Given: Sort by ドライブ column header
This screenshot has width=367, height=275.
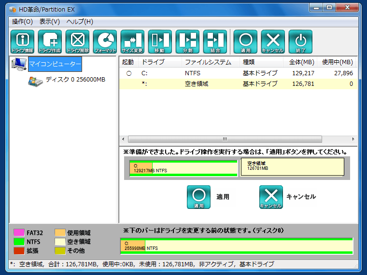Looking at the screenshot, I should pyautogui.click(x=160, y=62).
